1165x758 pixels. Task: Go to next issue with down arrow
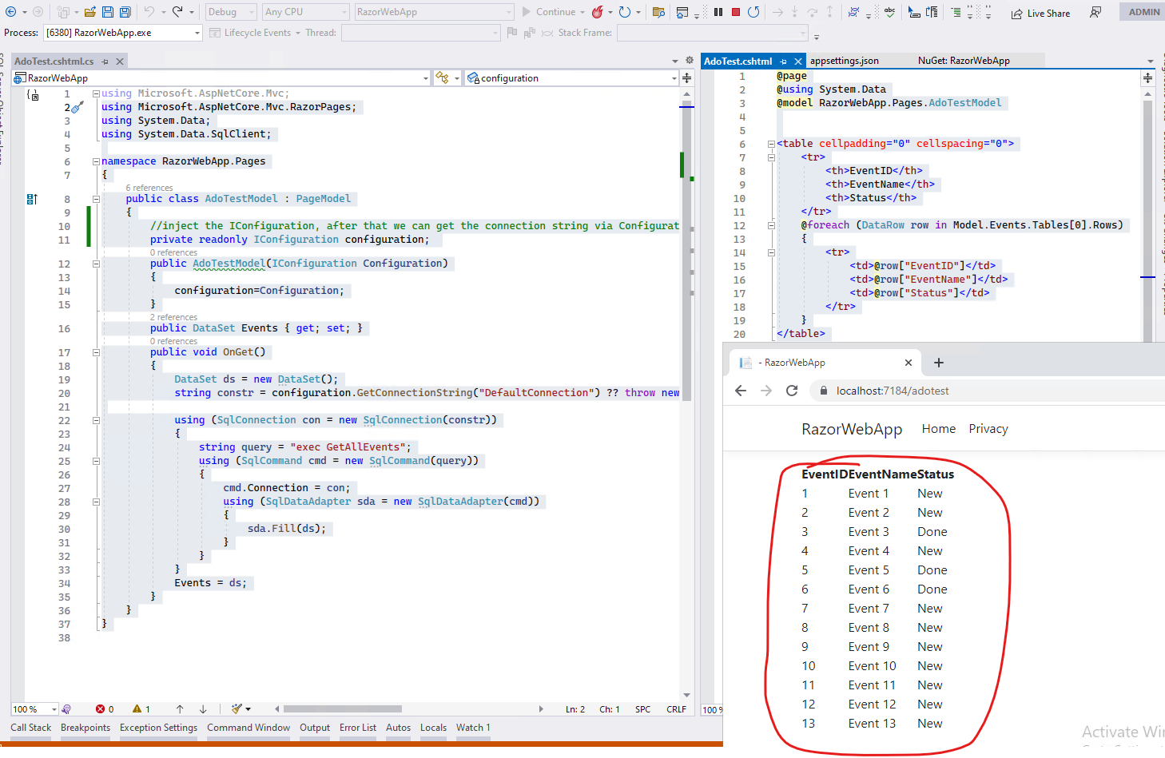pyautogui.click(x=203, y=709)
